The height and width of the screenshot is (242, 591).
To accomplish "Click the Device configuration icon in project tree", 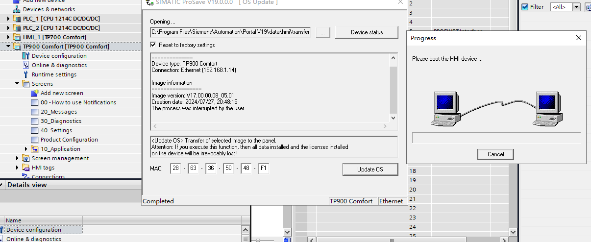I will 26,56.
